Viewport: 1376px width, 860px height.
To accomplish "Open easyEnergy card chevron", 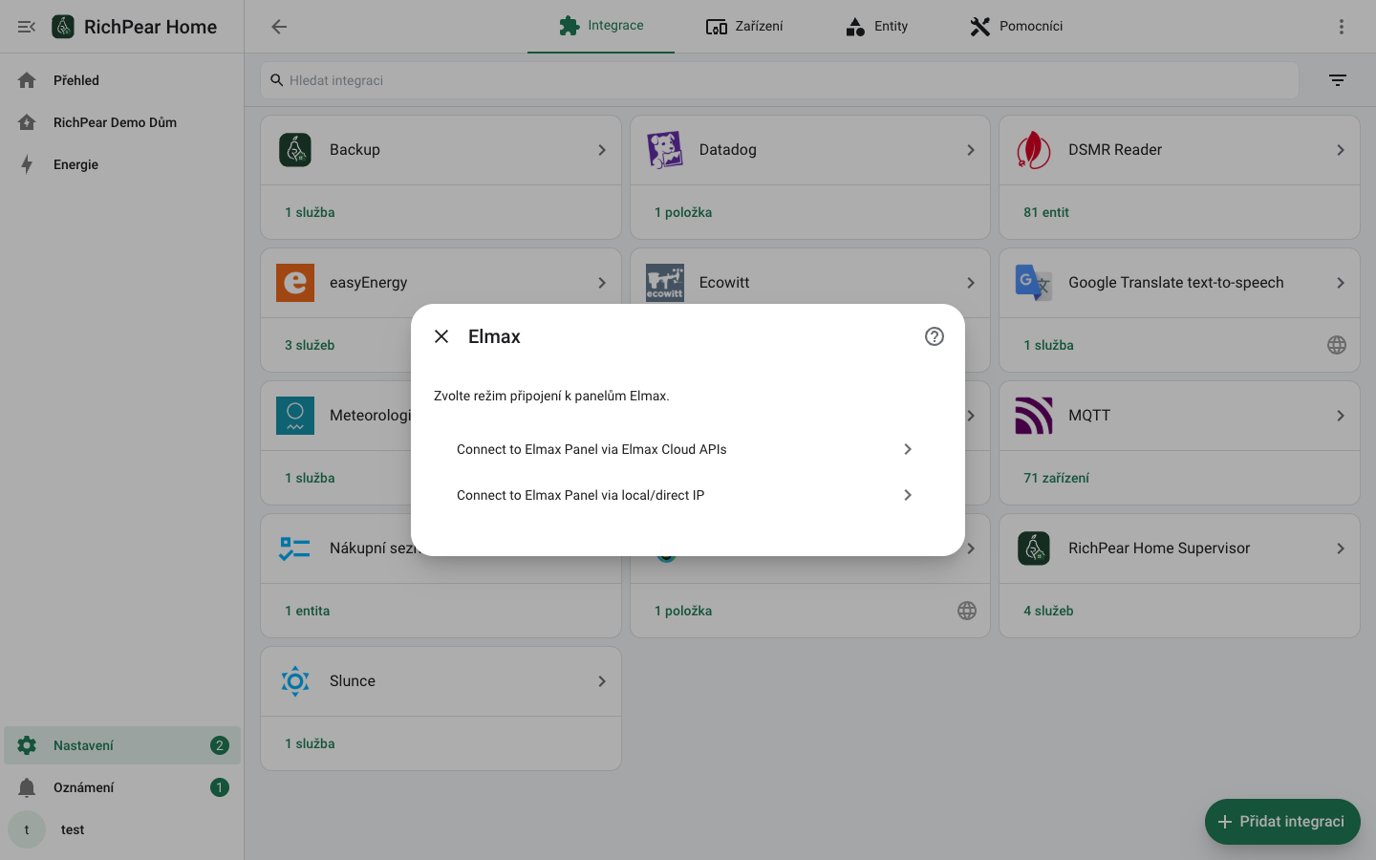I will click(602, 283).
